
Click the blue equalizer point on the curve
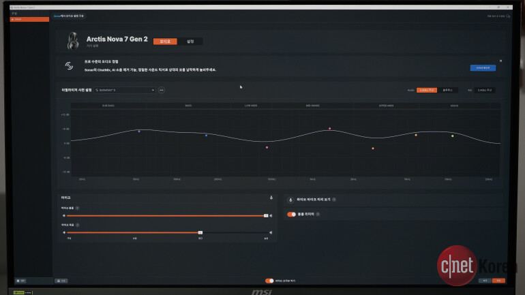click(x=138, y=131)
